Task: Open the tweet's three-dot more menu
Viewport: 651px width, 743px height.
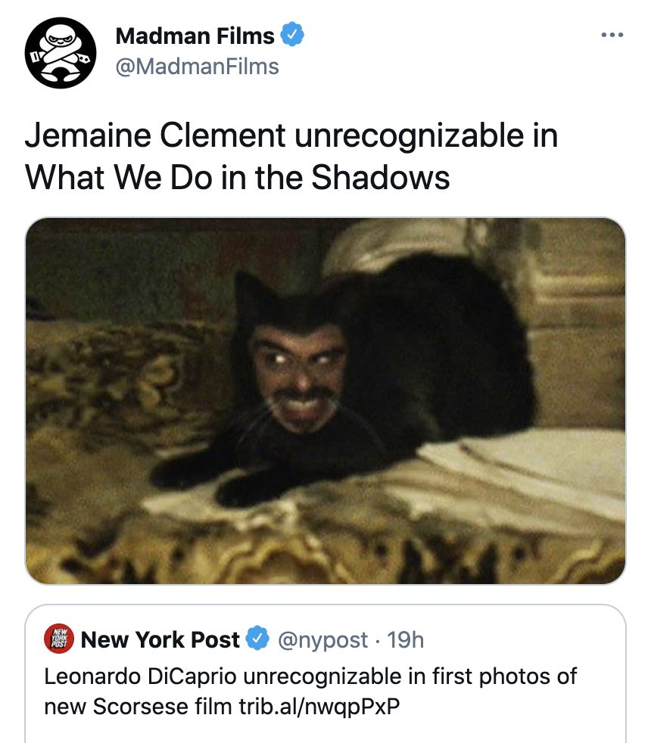Action: [x=612, y=35]
